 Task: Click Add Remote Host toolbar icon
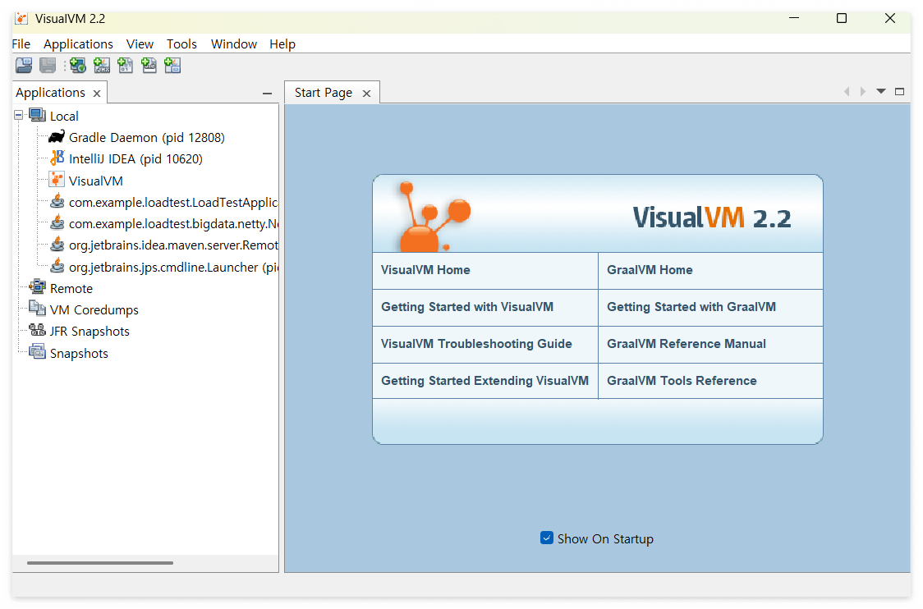click(x=78, y=66)
